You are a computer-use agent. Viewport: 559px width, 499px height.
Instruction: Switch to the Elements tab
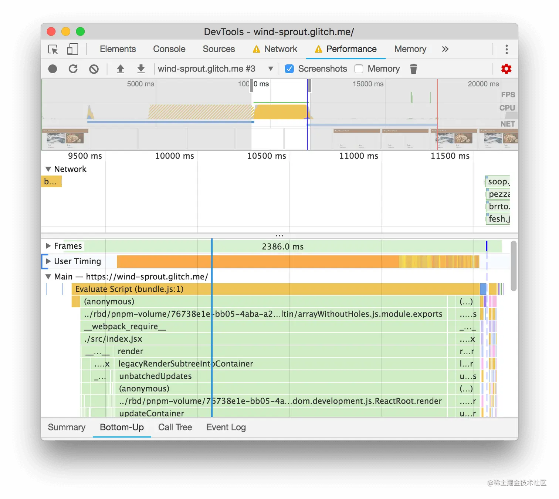(x=118, y=49)
